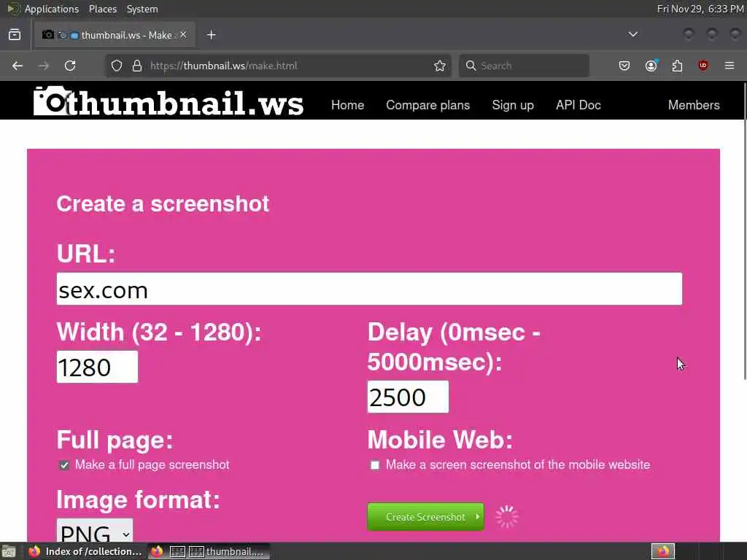Bookmark this page with the star icon
Image resolution: width=747 pixels, height=560 pixels.
[x=440, y=66]
